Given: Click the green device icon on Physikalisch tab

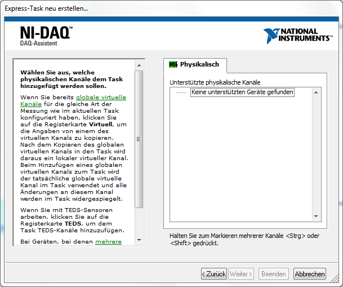Looking at the screenshot, I should (x=173, y=65).
